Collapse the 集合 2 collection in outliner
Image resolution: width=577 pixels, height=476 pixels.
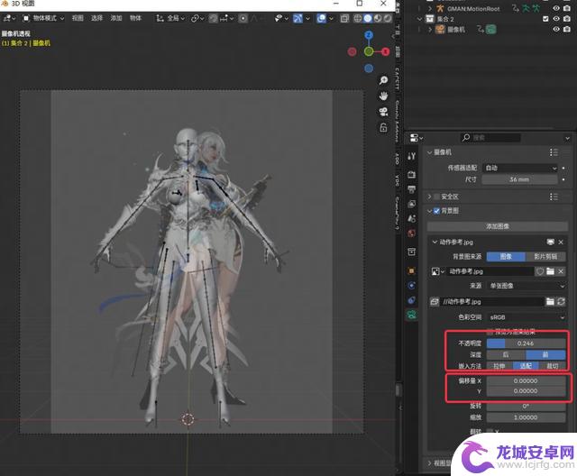point(420,18)
